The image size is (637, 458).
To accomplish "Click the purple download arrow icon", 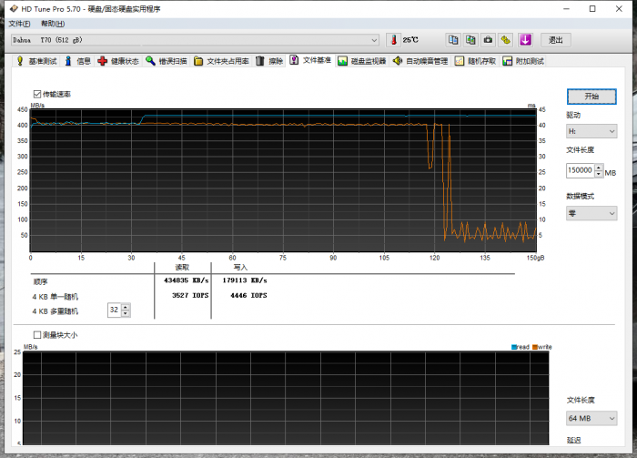I will click(x=525, y=40).
